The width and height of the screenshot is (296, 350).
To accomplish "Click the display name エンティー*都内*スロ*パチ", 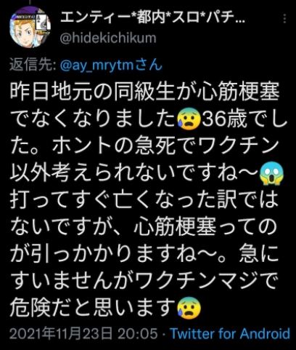I will (x=152, y=17).
